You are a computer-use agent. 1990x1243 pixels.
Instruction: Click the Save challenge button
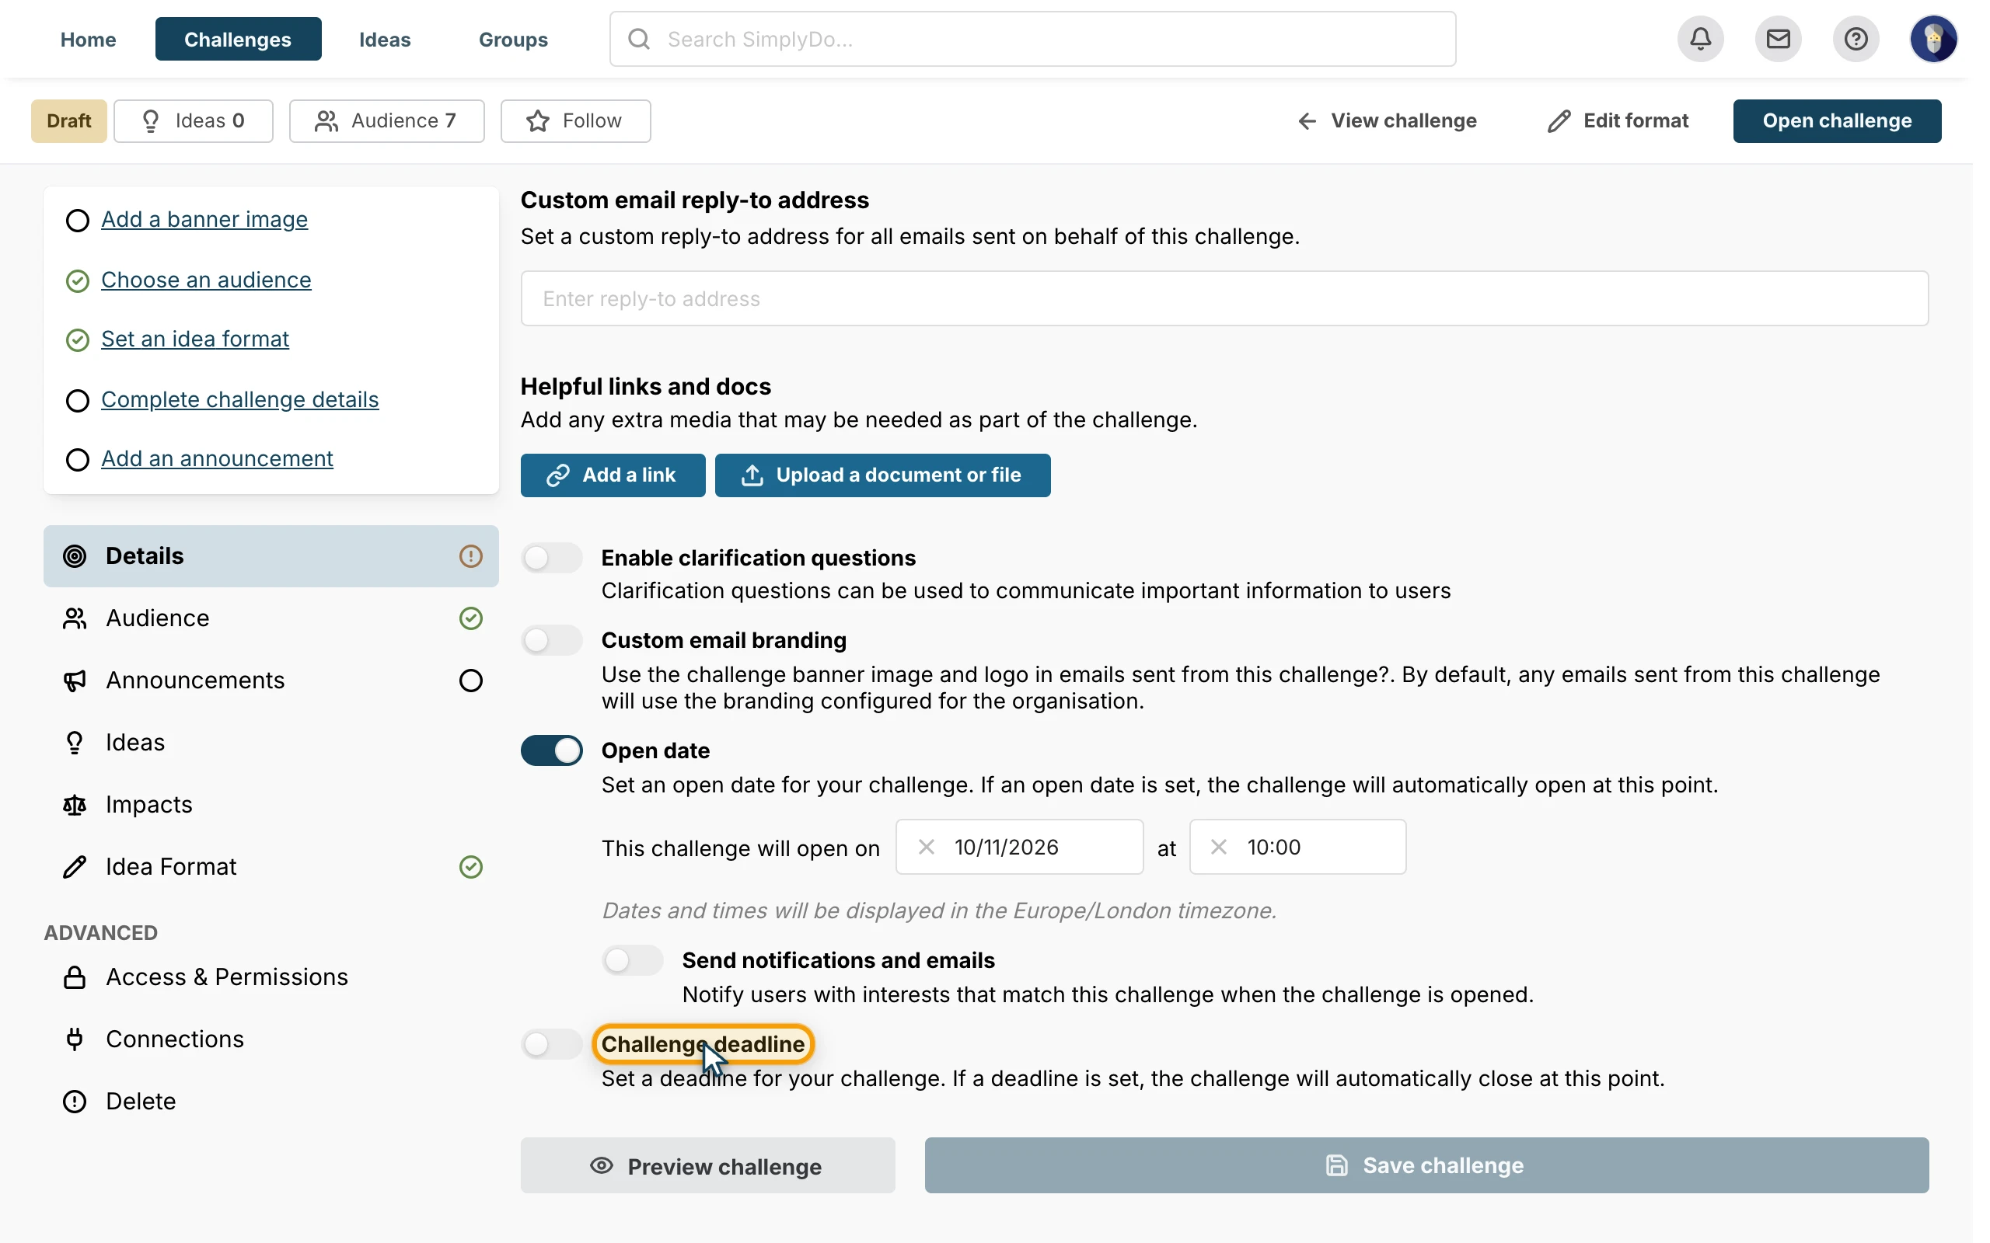point(1426,1165)
